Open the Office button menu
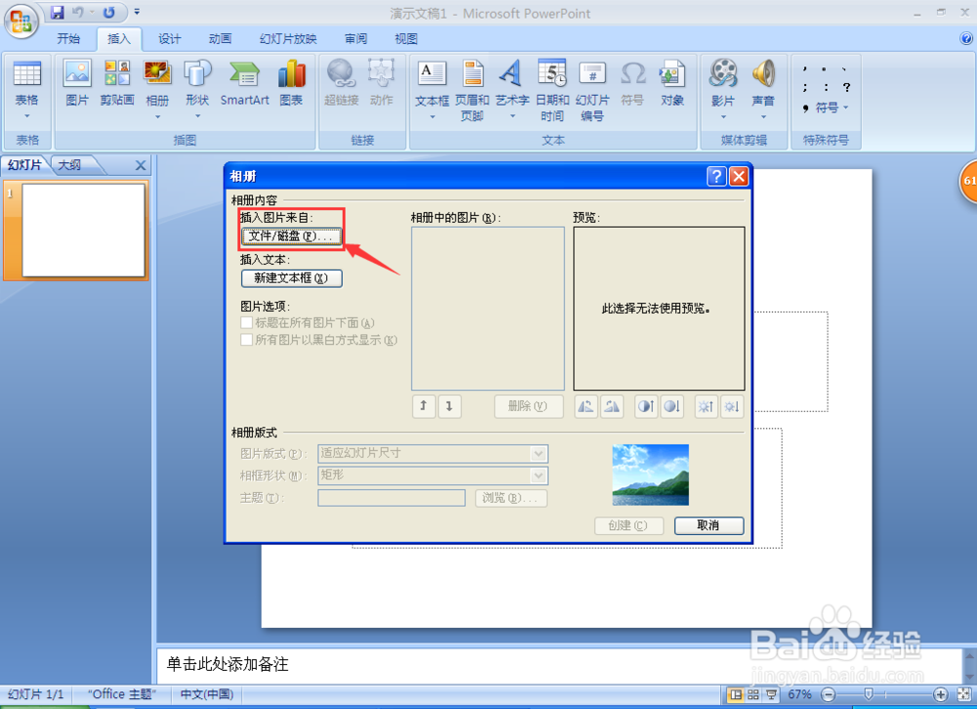Image resolution: width=977 pixels, height=709 pixels. click(x=21, y=22)
